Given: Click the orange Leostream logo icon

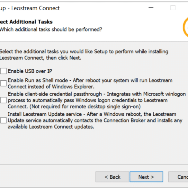Looking at the screenshot, I should pos(185,27).
